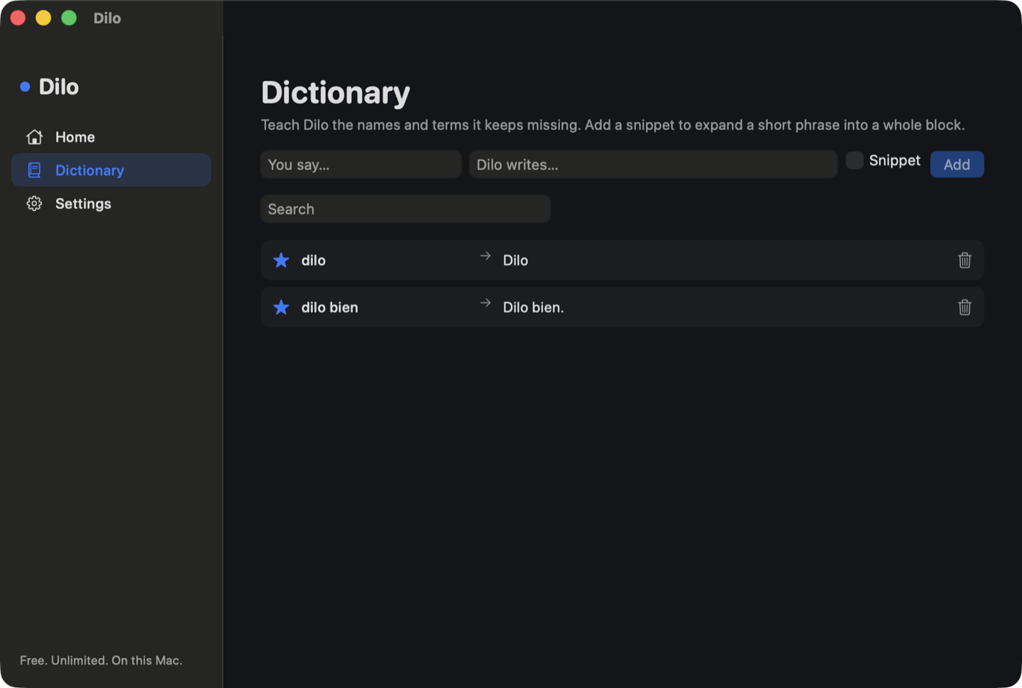Click the green window zoom button

coord(69,18)
